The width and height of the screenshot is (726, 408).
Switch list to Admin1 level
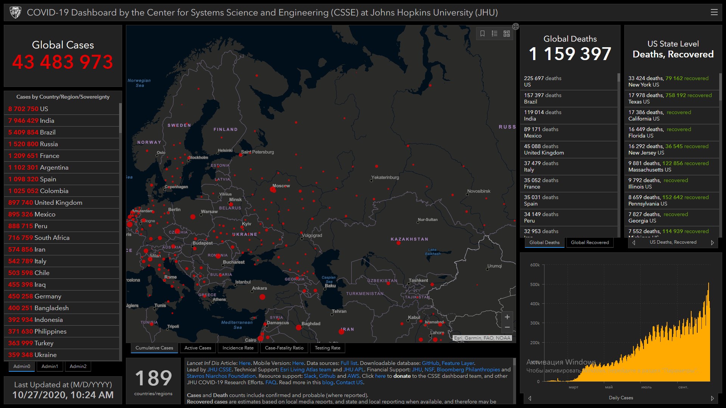[x=50, y=366]
